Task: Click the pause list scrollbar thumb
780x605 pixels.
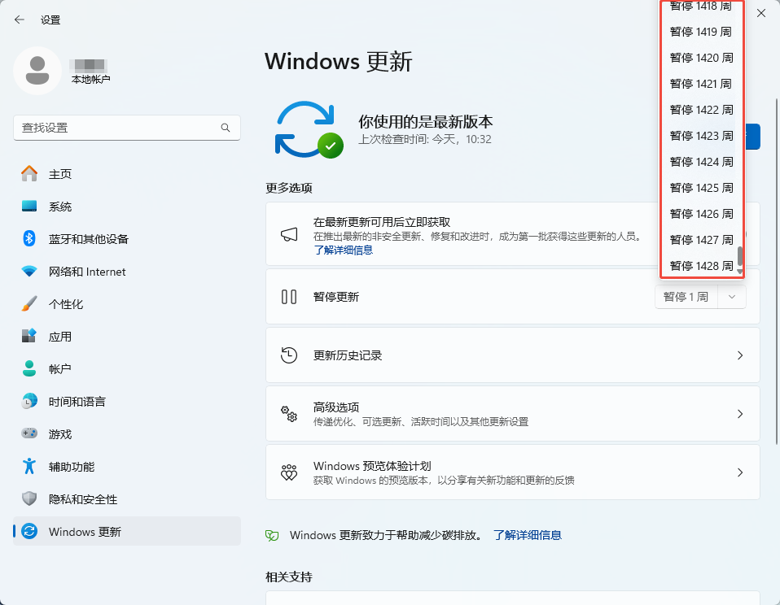Action: pos(740,256)
